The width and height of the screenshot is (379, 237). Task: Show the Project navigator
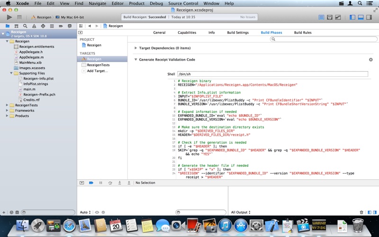pos(8,26)
